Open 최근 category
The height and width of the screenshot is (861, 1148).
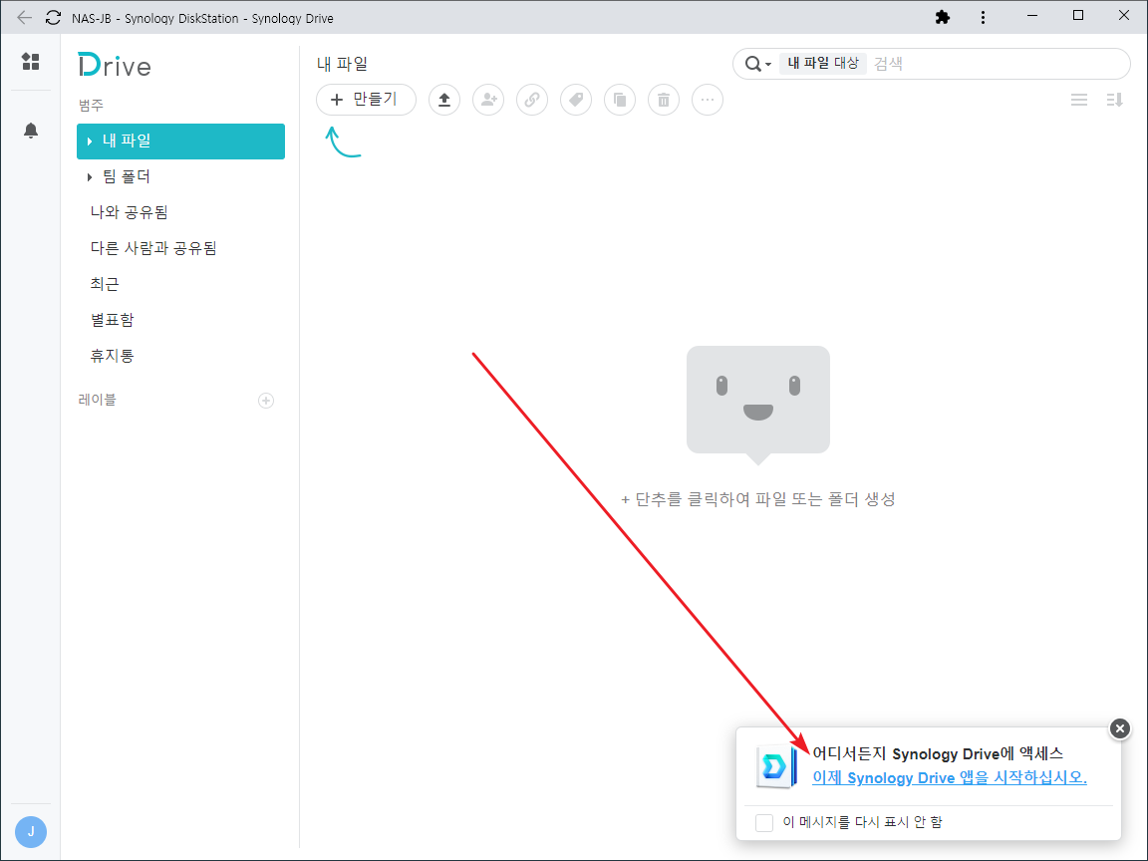point(180,284)
